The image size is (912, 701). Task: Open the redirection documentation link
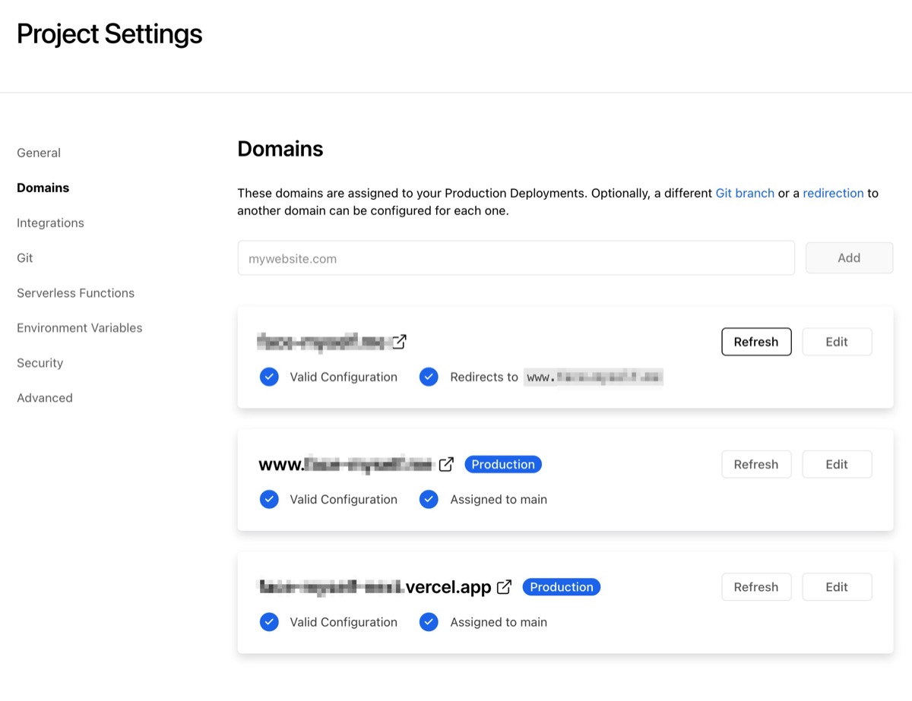[x=833, y=193]
